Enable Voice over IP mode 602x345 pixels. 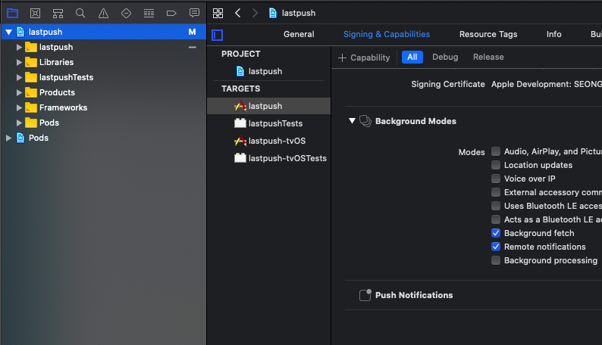pos(496,179)
